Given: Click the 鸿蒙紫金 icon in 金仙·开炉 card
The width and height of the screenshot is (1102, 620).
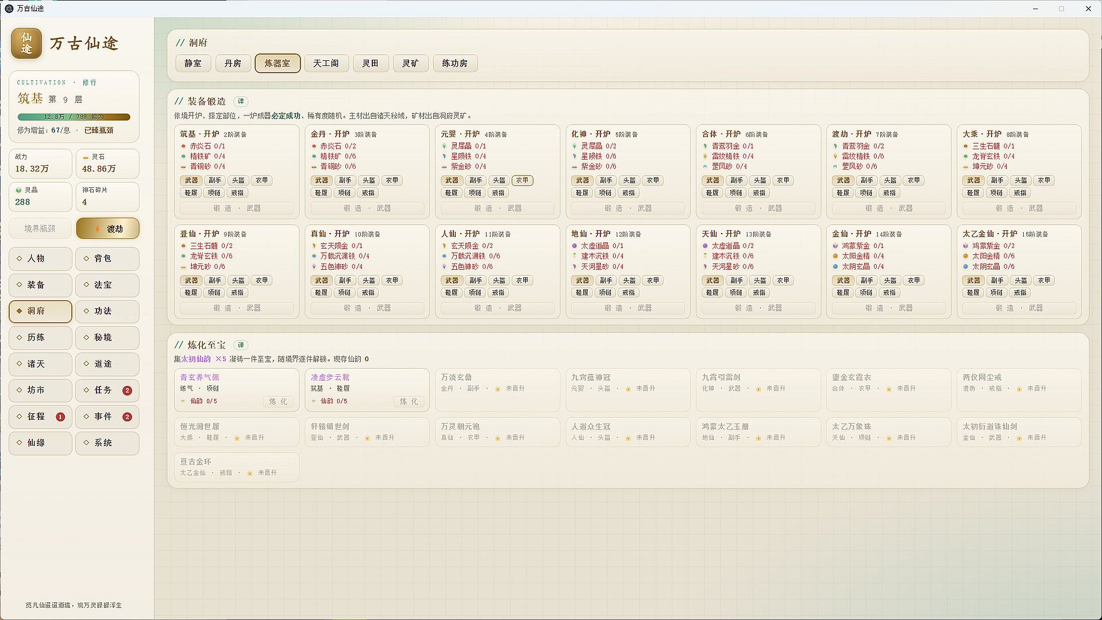Looking at the screenshot, I should point(835,246).
